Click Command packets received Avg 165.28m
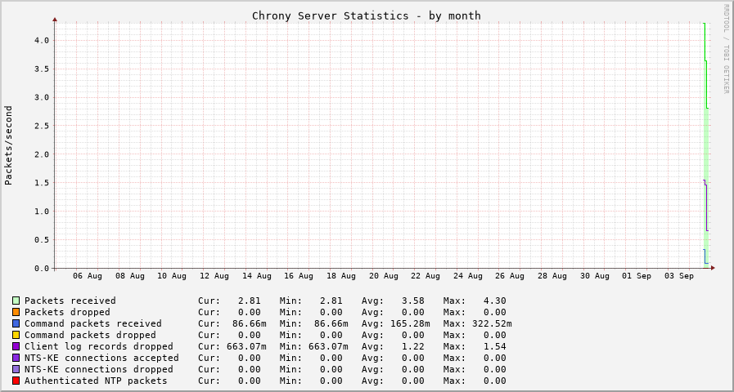The height and width of the screenshot is (392, 734). coord(410,323)
